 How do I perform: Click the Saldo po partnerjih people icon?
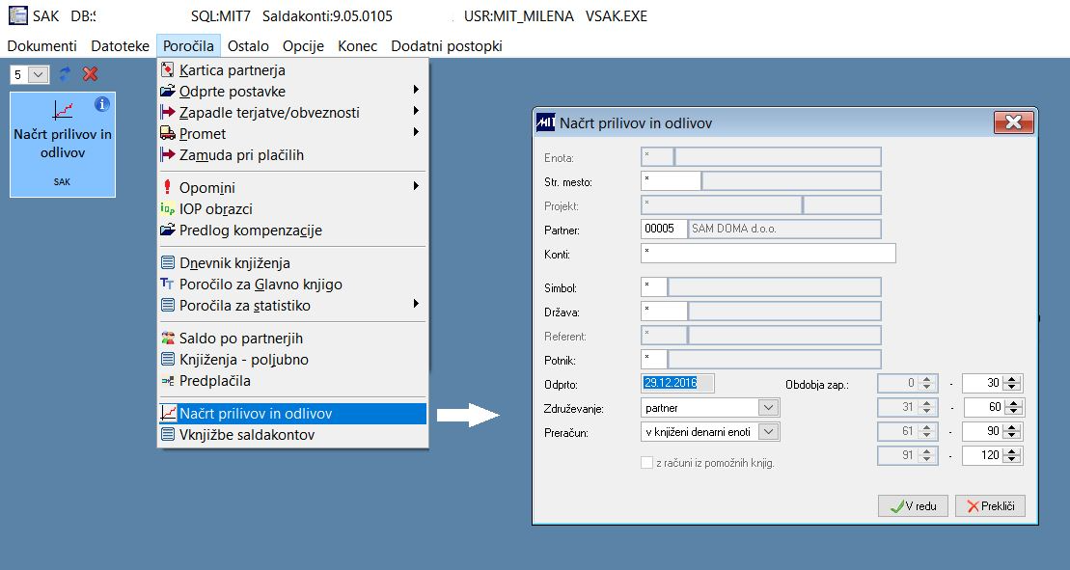[x=167, y=338]
